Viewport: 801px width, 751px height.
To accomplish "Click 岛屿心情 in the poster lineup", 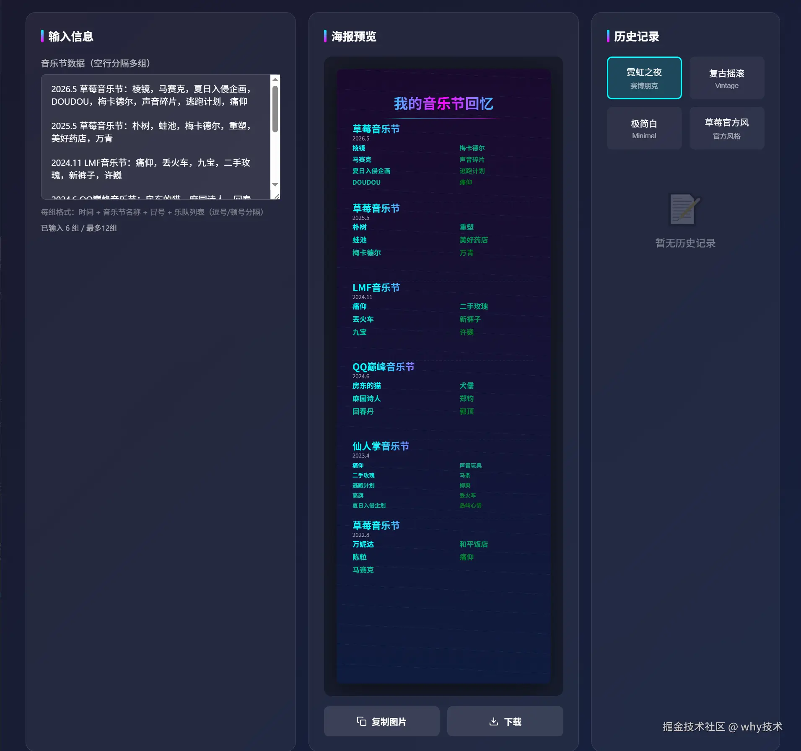I will point(470,506).
